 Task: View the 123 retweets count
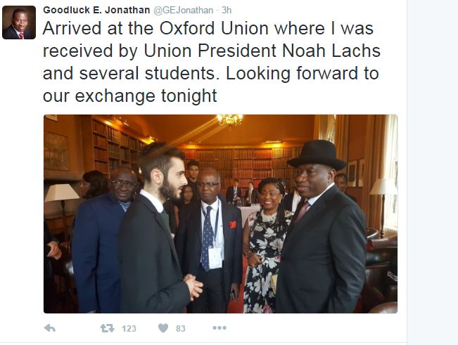click(129, 328)
